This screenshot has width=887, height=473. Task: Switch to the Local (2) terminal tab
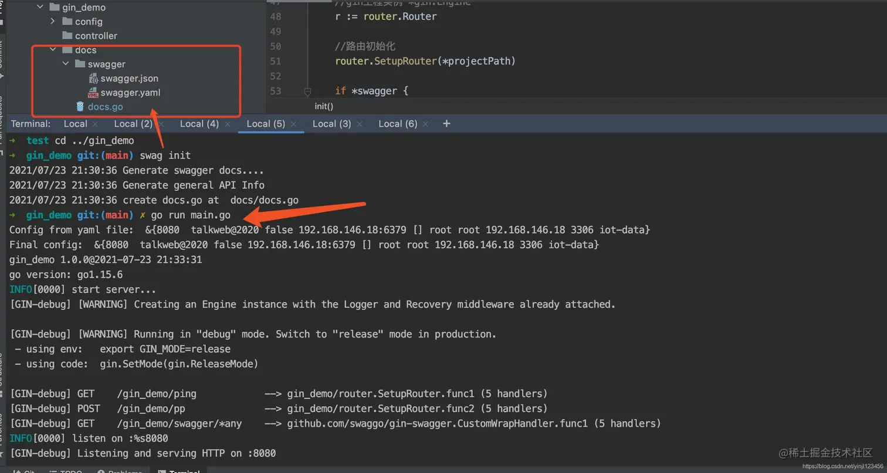point(133,124)
